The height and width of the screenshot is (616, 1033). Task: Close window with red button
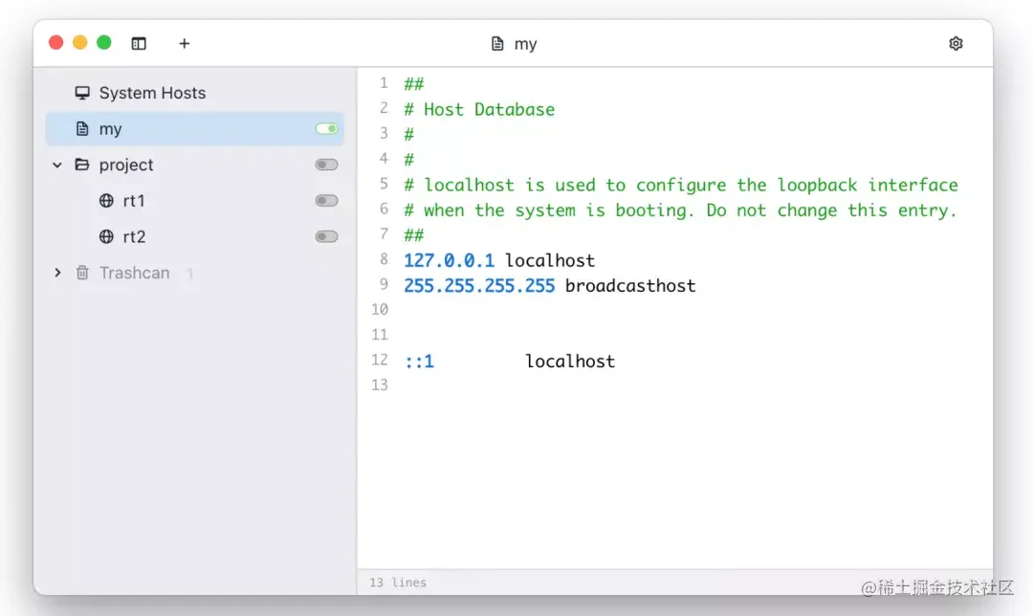point(56,43)
